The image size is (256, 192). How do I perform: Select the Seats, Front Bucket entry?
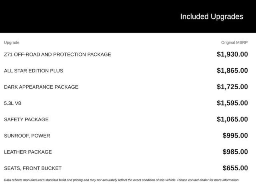point(33,168)
